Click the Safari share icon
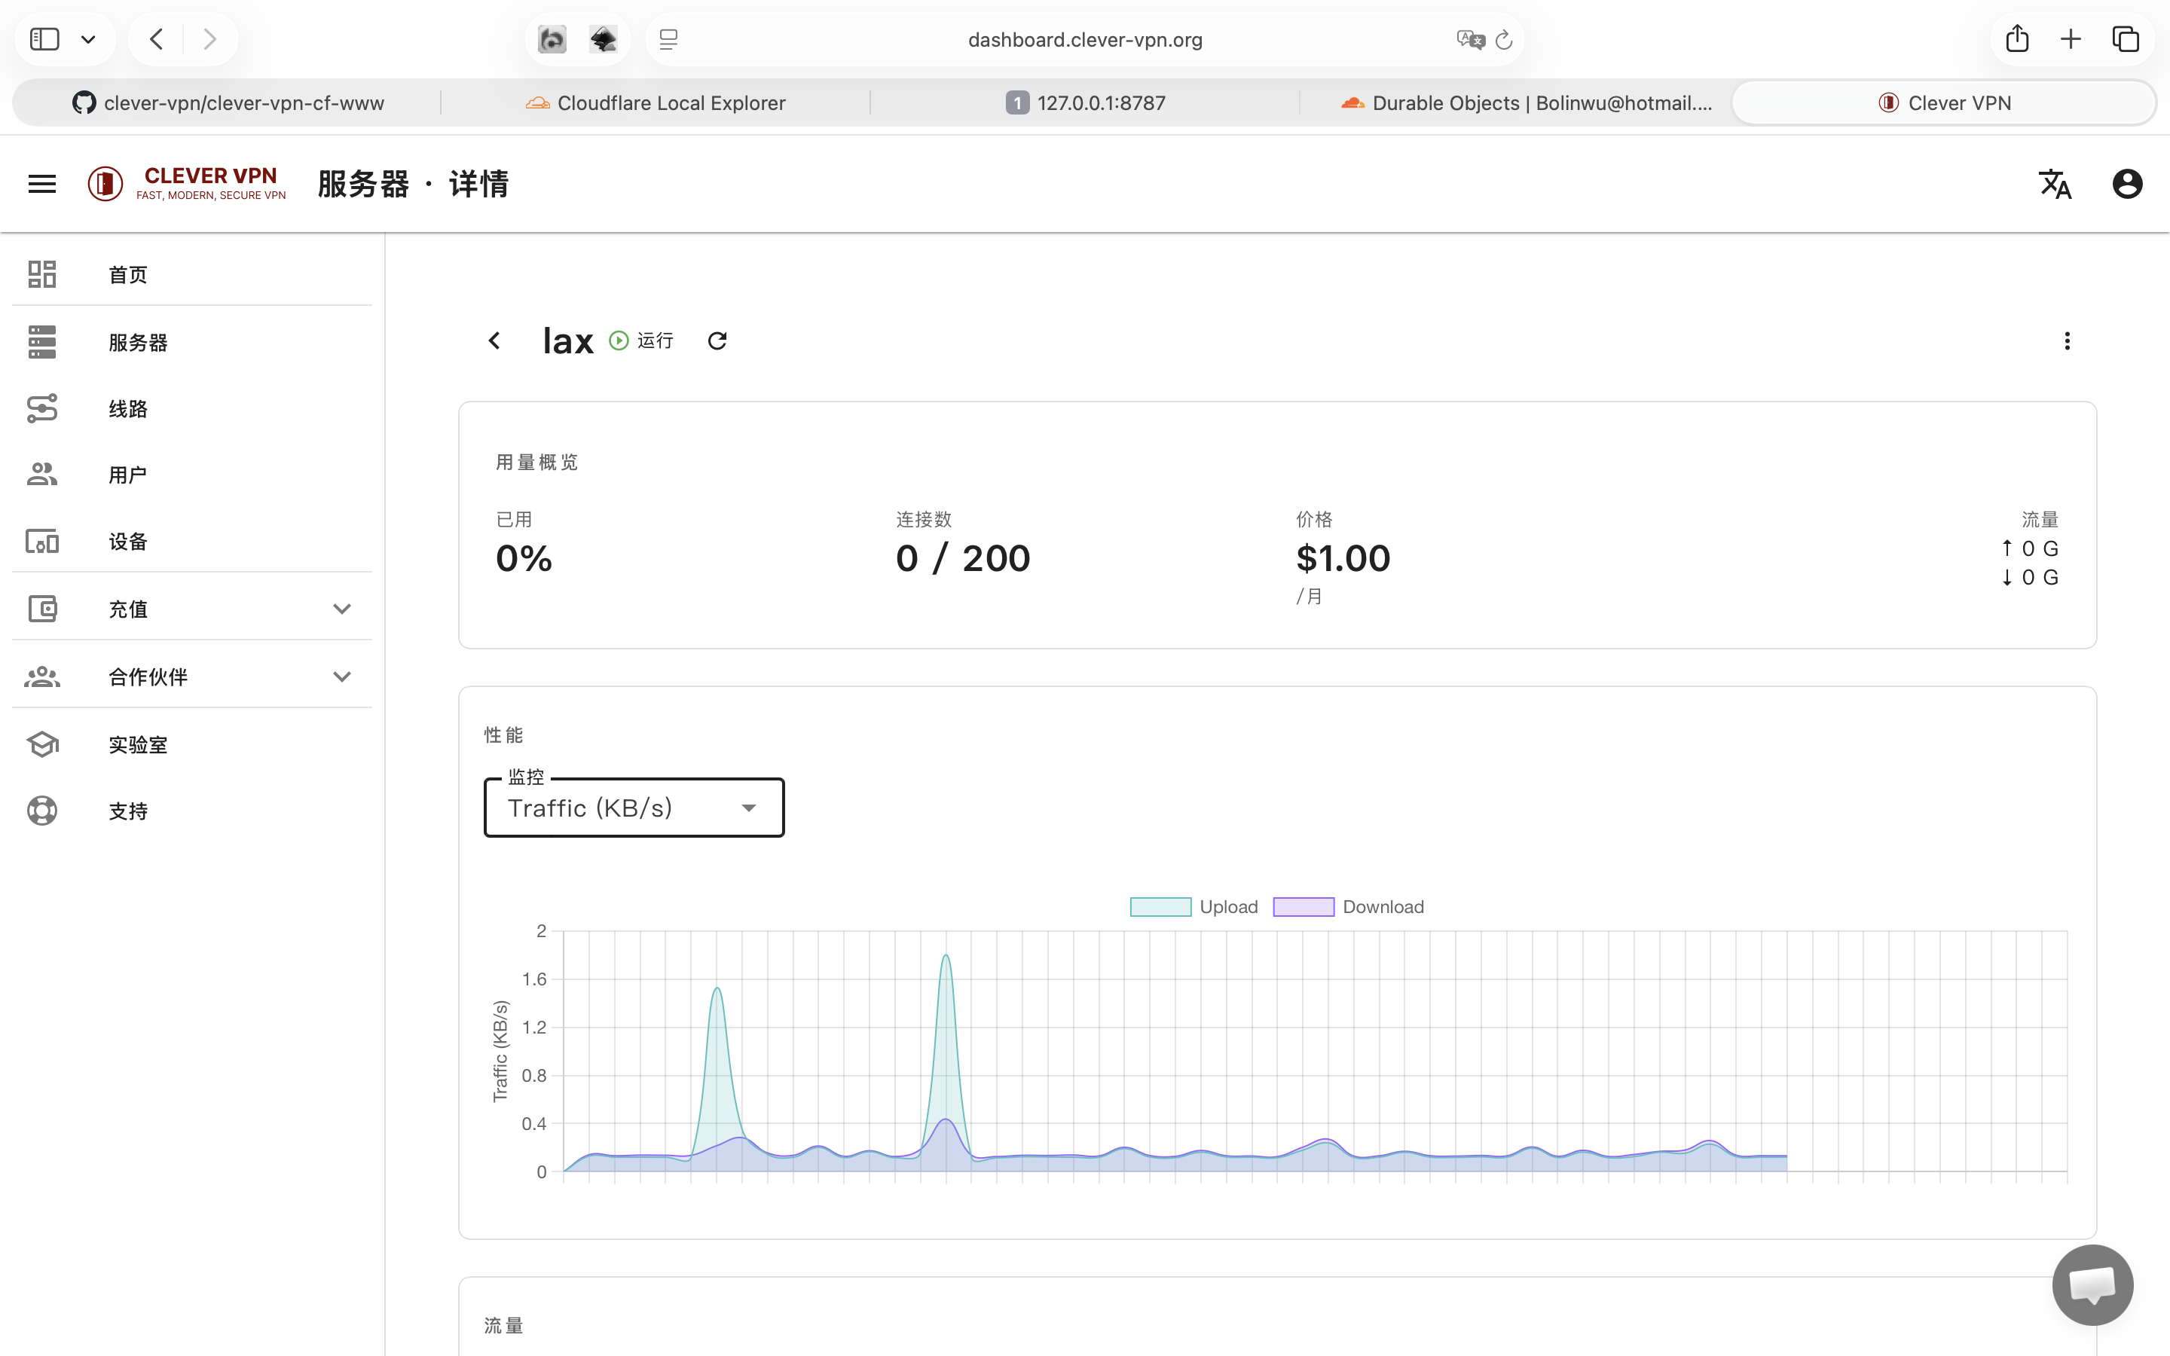2170x1356 pixels. point(2016,38)
